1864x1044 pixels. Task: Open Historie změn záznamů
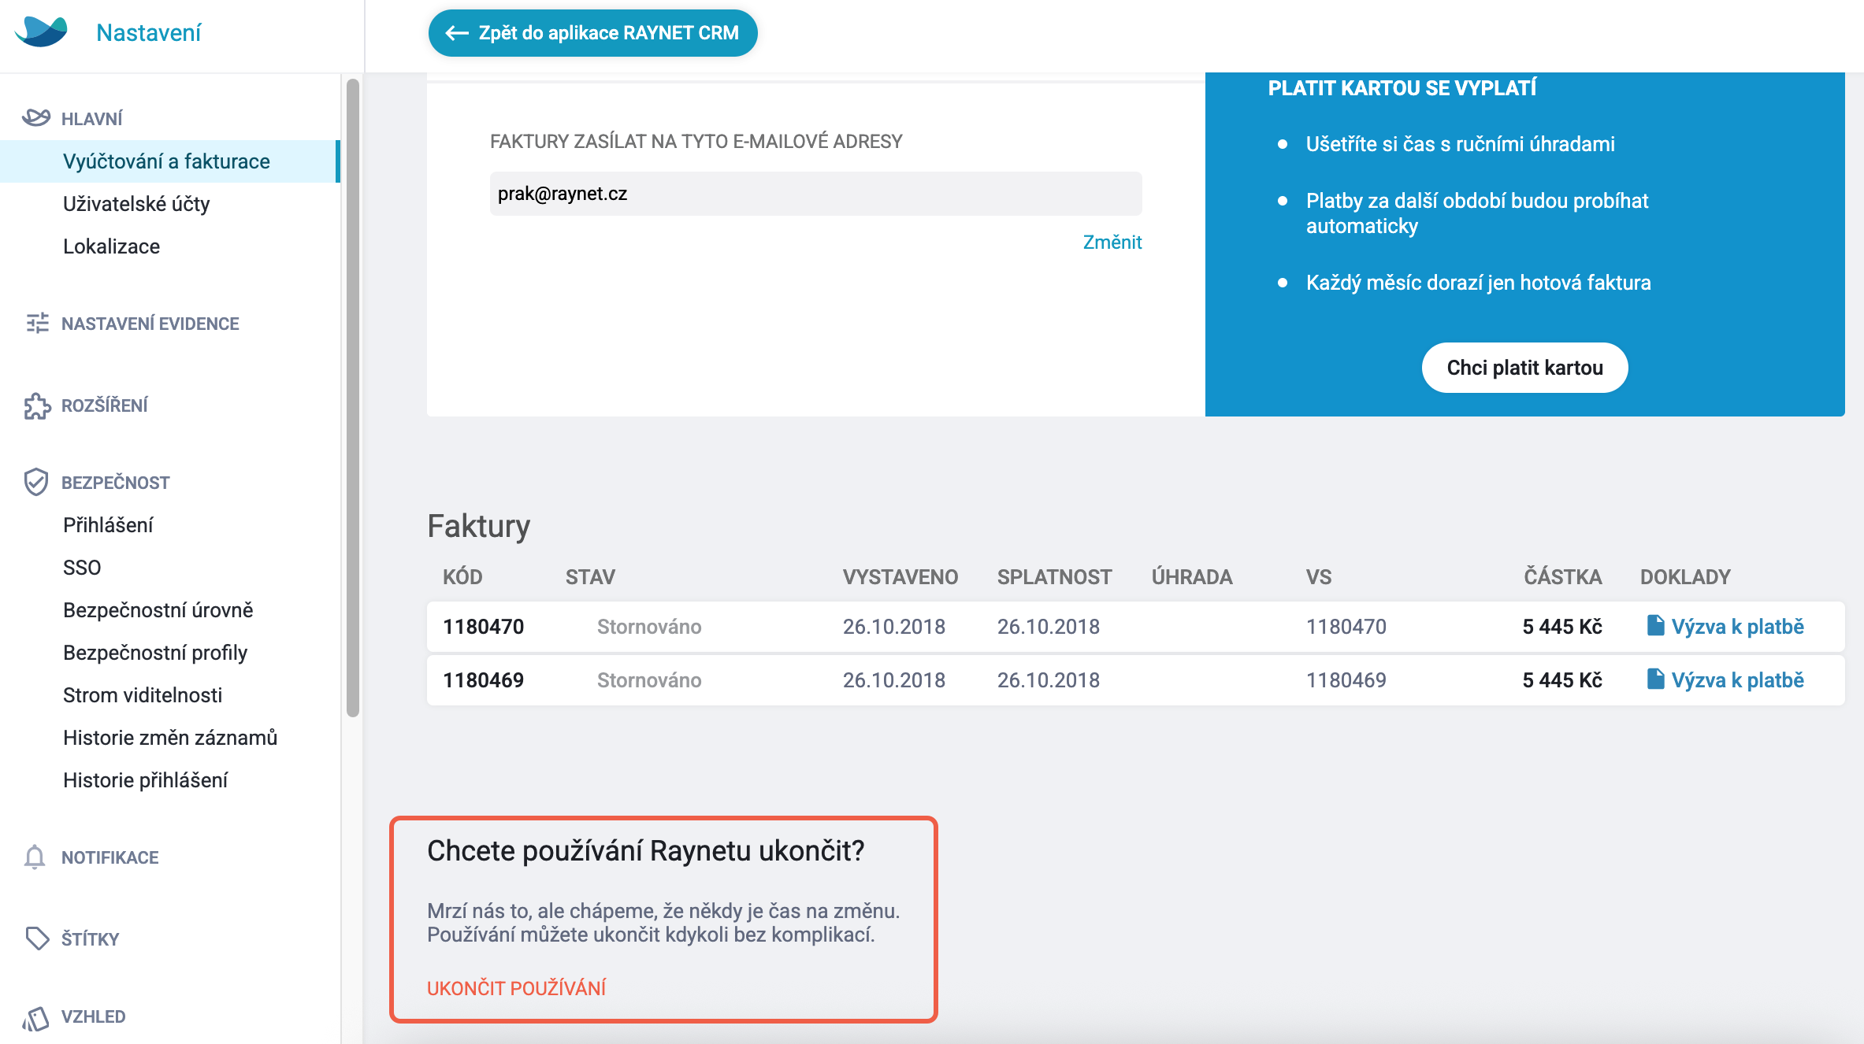click(x=170, y=738)
